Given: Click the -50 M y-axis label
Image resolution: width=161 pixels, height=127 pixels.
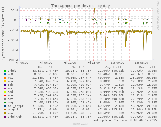Looking at the screenshot, I should [x=14, y=30].
